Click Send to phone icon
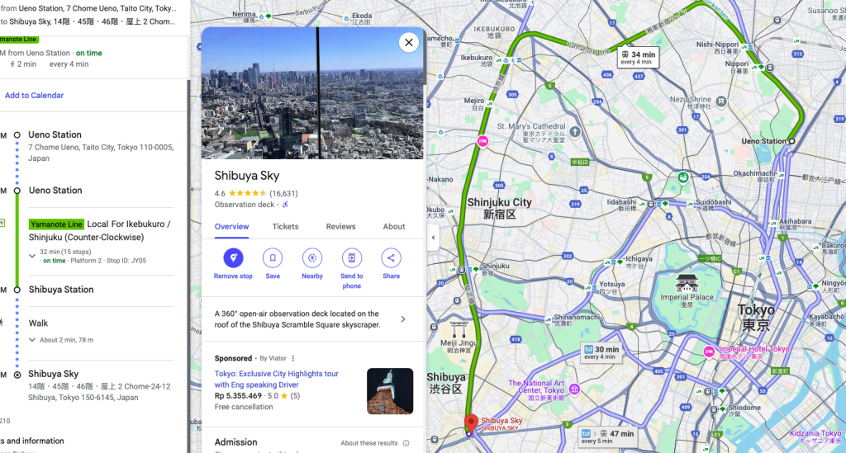This screenshot has width=846, height=453. pyautogui.click(x=351, y=258)
